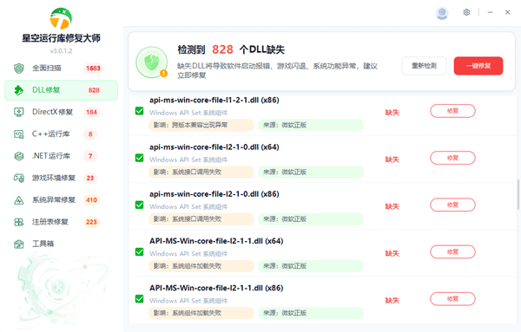This screenshot has height=332, width=521.
Task: Switch to 游戏环境修复 section
Action: 61,178
